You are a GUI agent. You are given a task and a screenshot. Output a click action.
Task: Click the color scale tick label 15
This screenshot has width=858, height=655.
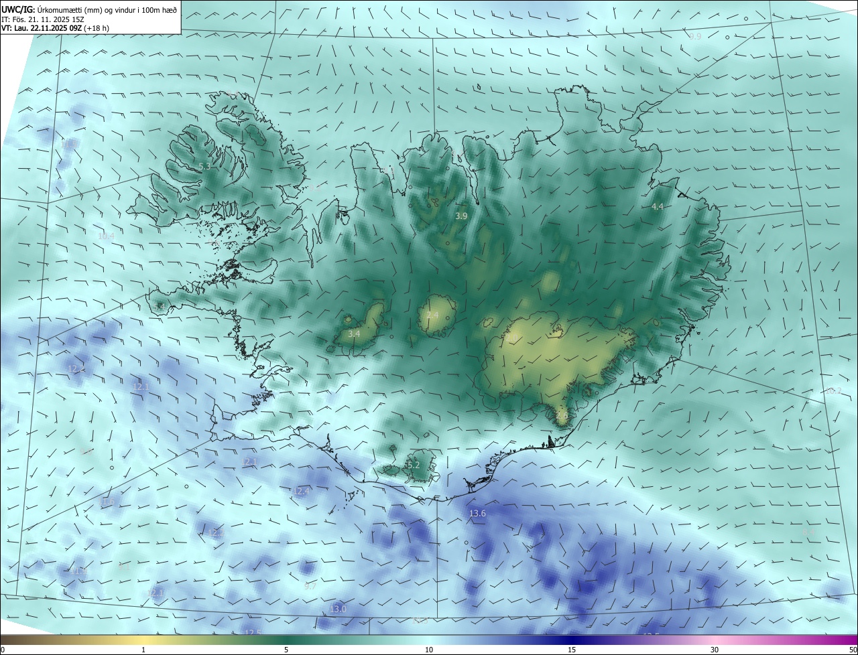572,650
